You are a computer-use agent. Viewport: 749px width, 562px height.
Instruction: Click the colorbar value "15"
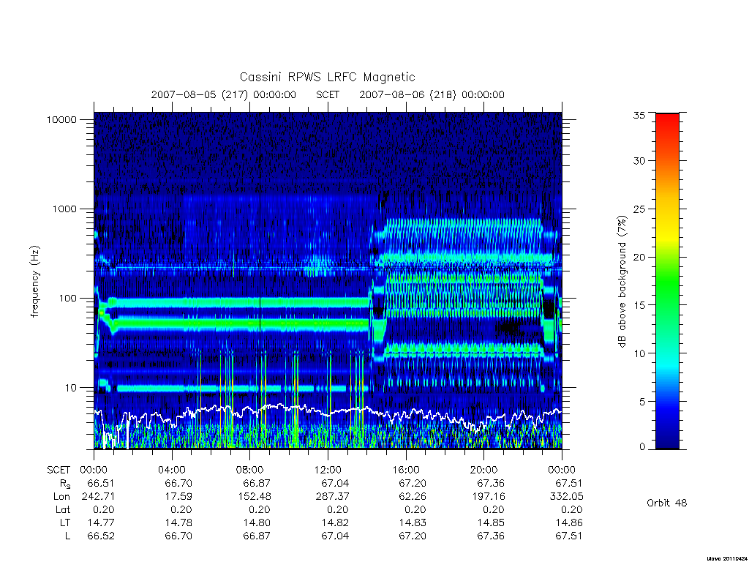pyautogui.click(x=639, y=305)
